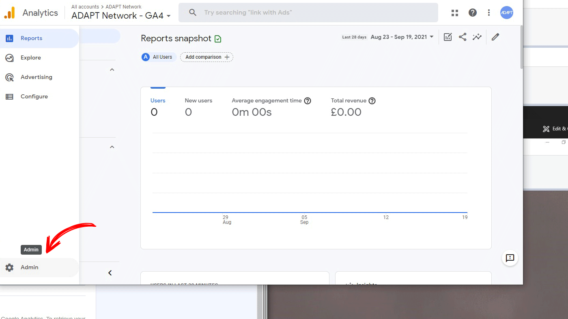
Task: Click the search field "Try searching"
Action: click(x=308, y=13)
